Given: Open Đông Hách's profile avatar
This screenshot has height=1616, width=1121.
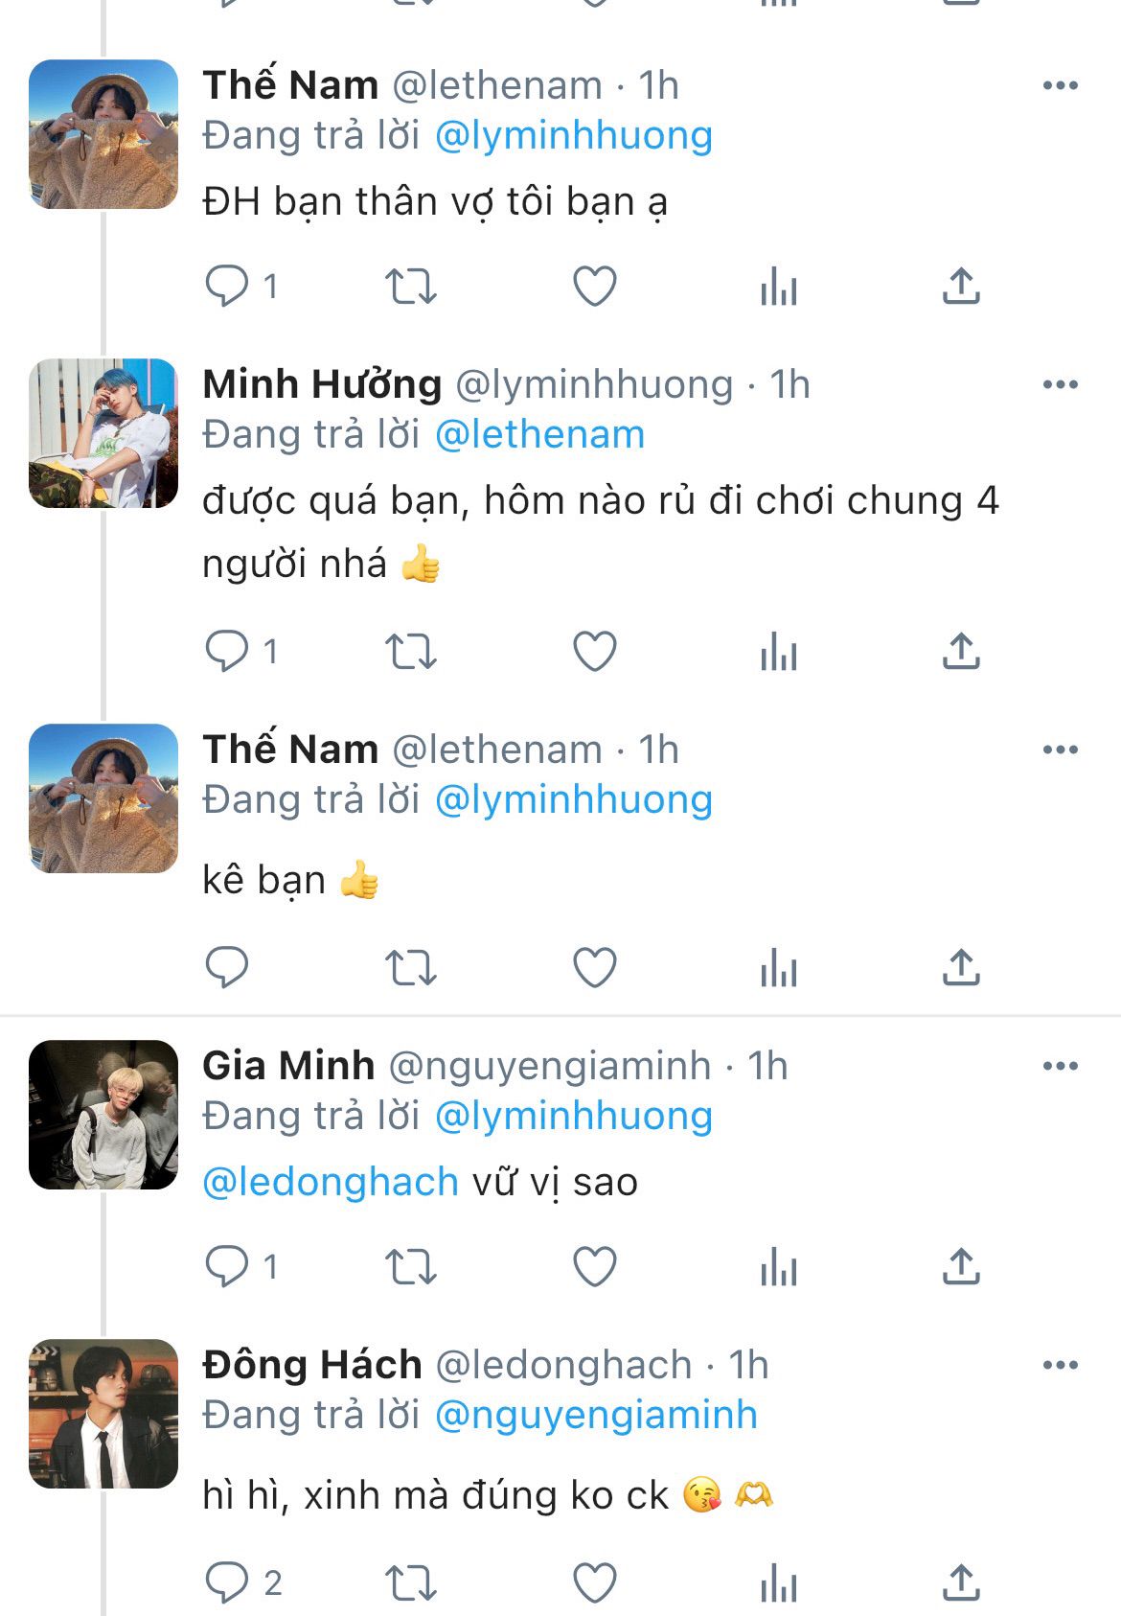Looking at the screenshot, I should coord(103,1414).
